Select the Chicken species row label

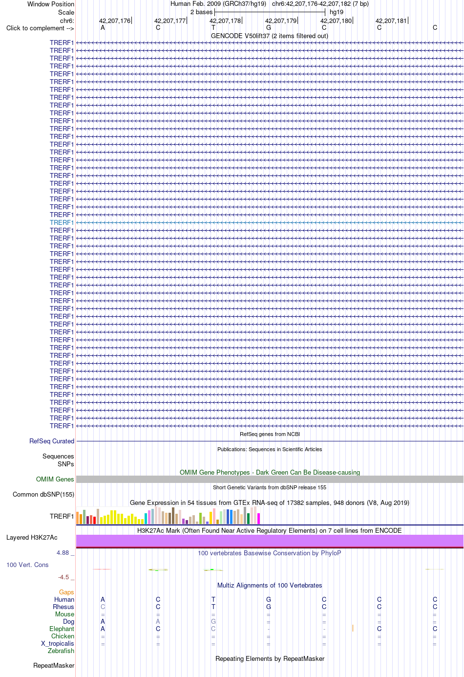pyautogui.click(x=63, y=636)
